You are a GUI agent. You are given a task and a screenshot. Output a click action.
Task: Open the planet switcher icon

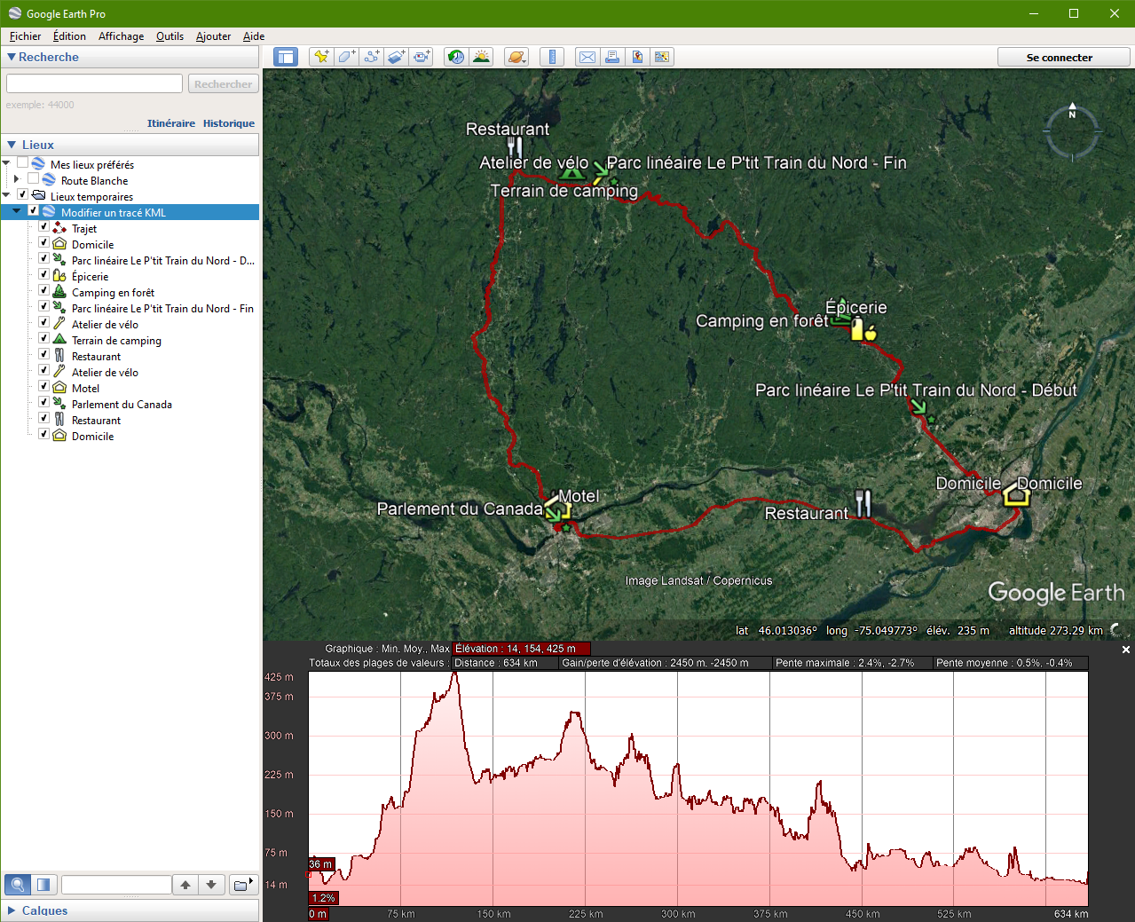[x=516, y=57]
